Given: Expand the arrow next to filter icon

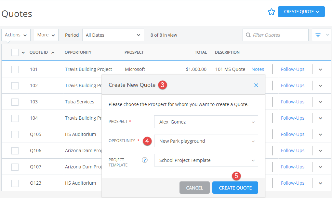Looking at the screenshot, I should pos(327,35).
